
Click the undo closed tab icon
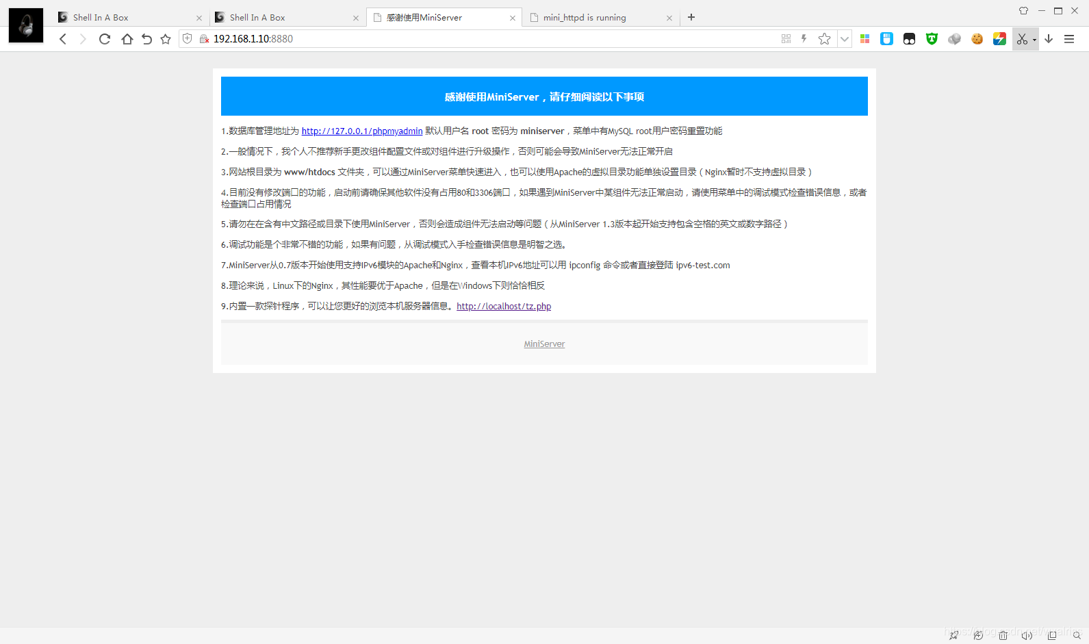point(146,39)
